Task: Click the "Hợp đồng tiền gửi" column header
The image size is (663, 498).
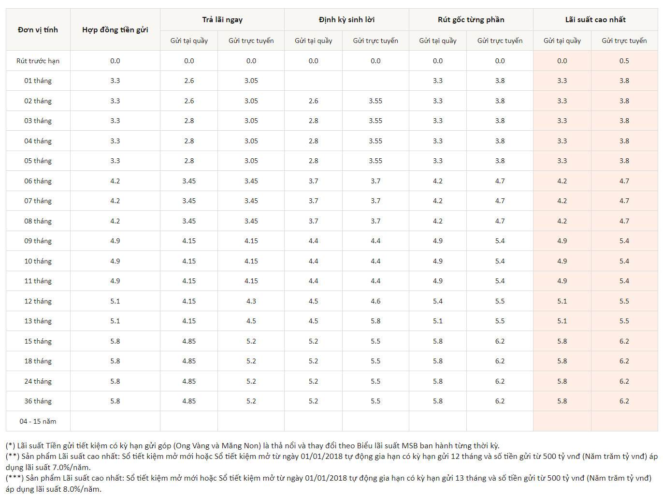Action: pos(115,30)
